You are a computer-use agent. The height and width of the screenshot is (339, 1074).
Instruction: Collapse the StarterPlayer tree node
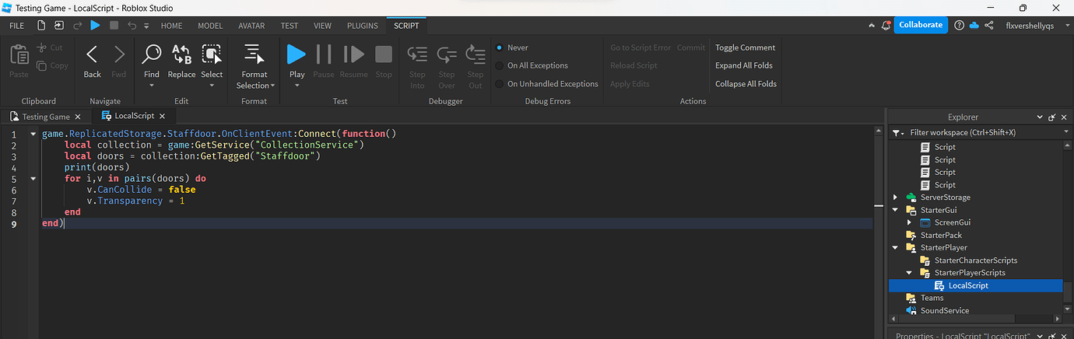pyautogui.click(x=896, y=248)
